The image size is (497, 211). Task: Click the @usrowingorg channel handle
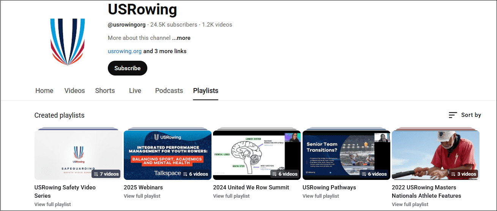tap(127, 25)
